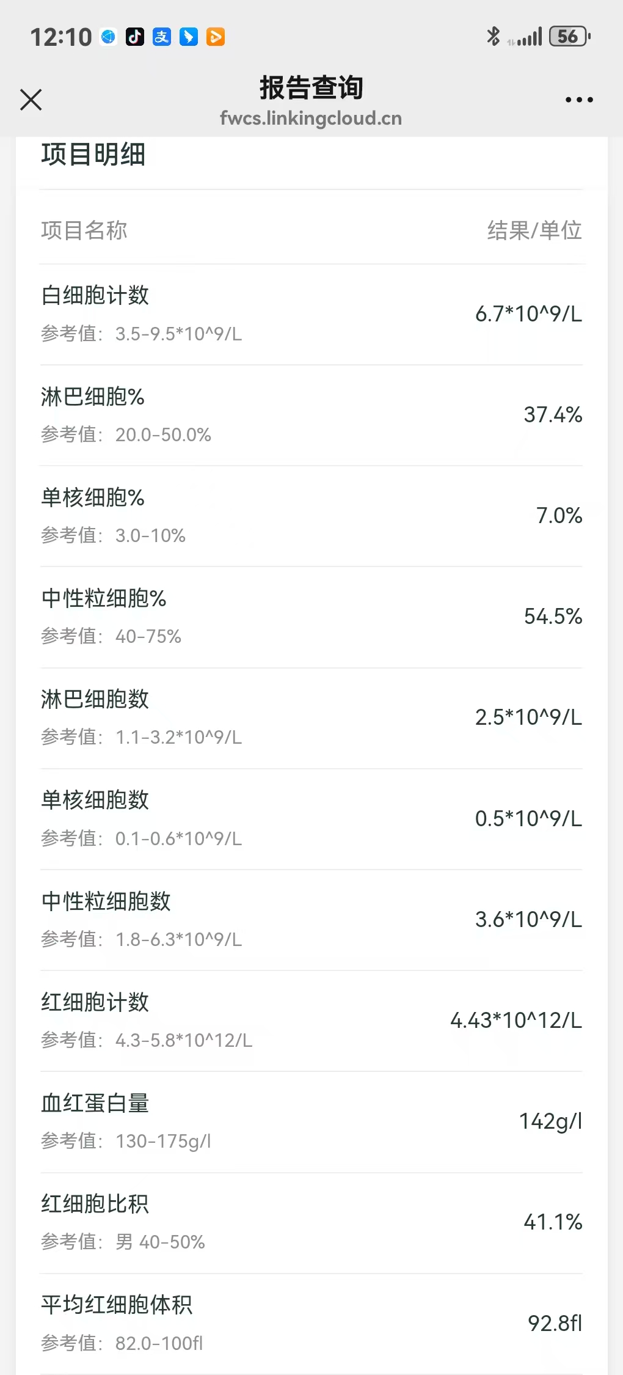This screenshot has width=623, height=1375.
Task: Click the fwcs.linkingcloud.cn address text
Action: click(x=311, y=118)
